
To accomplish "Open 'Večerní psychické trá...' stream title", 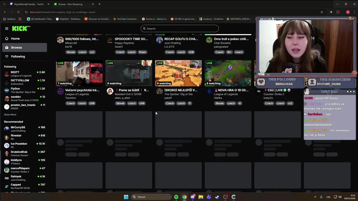I will coord(82,90).
